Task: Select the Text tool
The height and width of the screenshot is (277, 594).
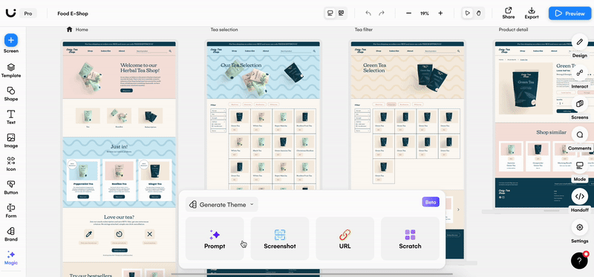Action: [11, 117]
